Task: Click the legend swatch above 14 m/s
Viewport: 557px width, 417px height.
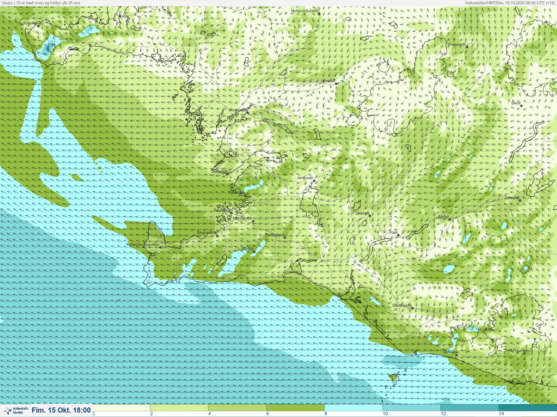Action: point(527,408)
